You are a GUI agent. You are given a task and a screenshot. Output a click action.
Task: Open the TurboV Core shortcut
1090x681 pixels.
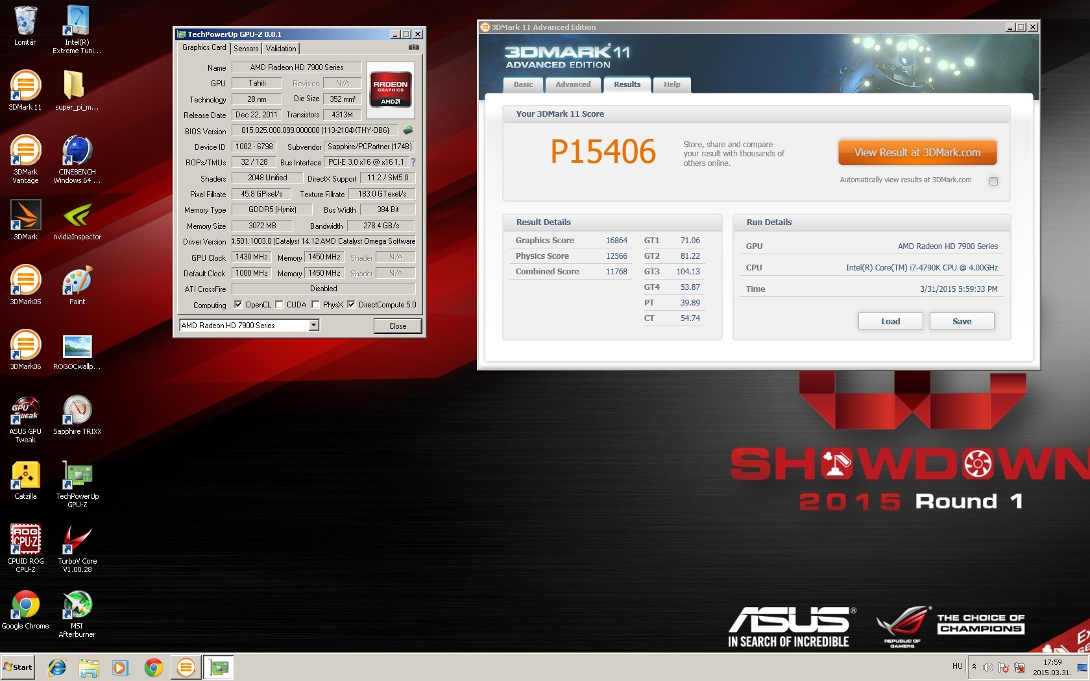tap(77, 549)
